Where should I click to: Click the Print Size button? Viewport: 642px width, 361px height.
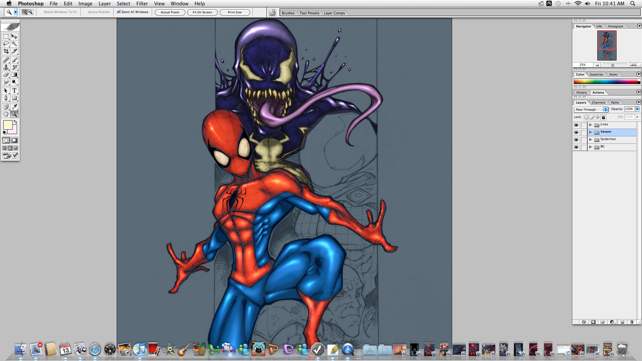[235, 12]
